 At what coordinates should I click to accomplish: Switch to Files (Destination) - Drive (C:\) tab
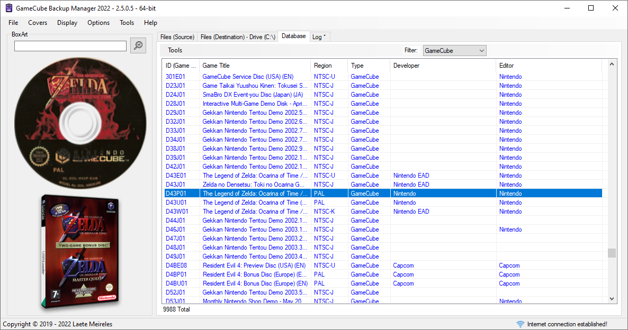click(x=238, y=37)
